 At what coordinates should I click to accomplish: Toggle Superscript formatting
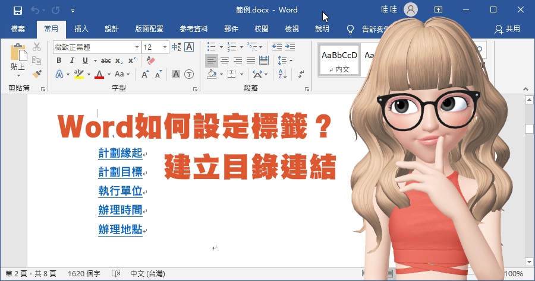(132, 60)
